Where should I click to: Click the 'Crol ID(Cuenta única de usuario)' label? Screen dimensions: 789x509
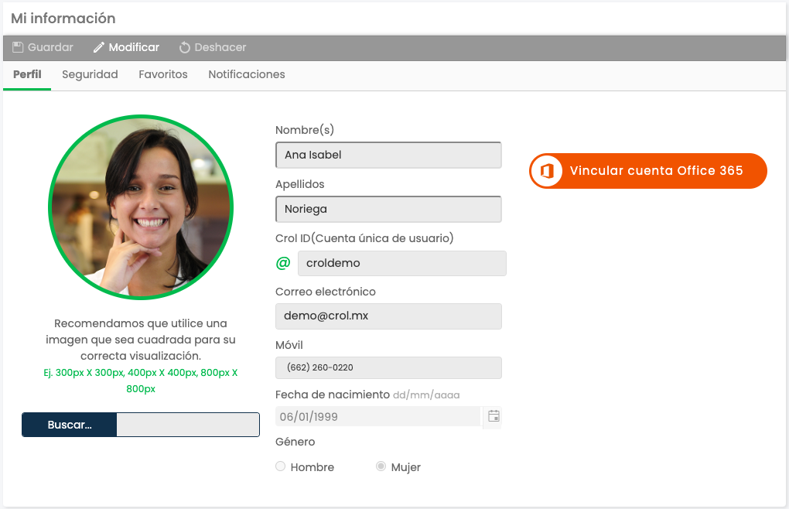pyautogui.click(x=364, y=238)
